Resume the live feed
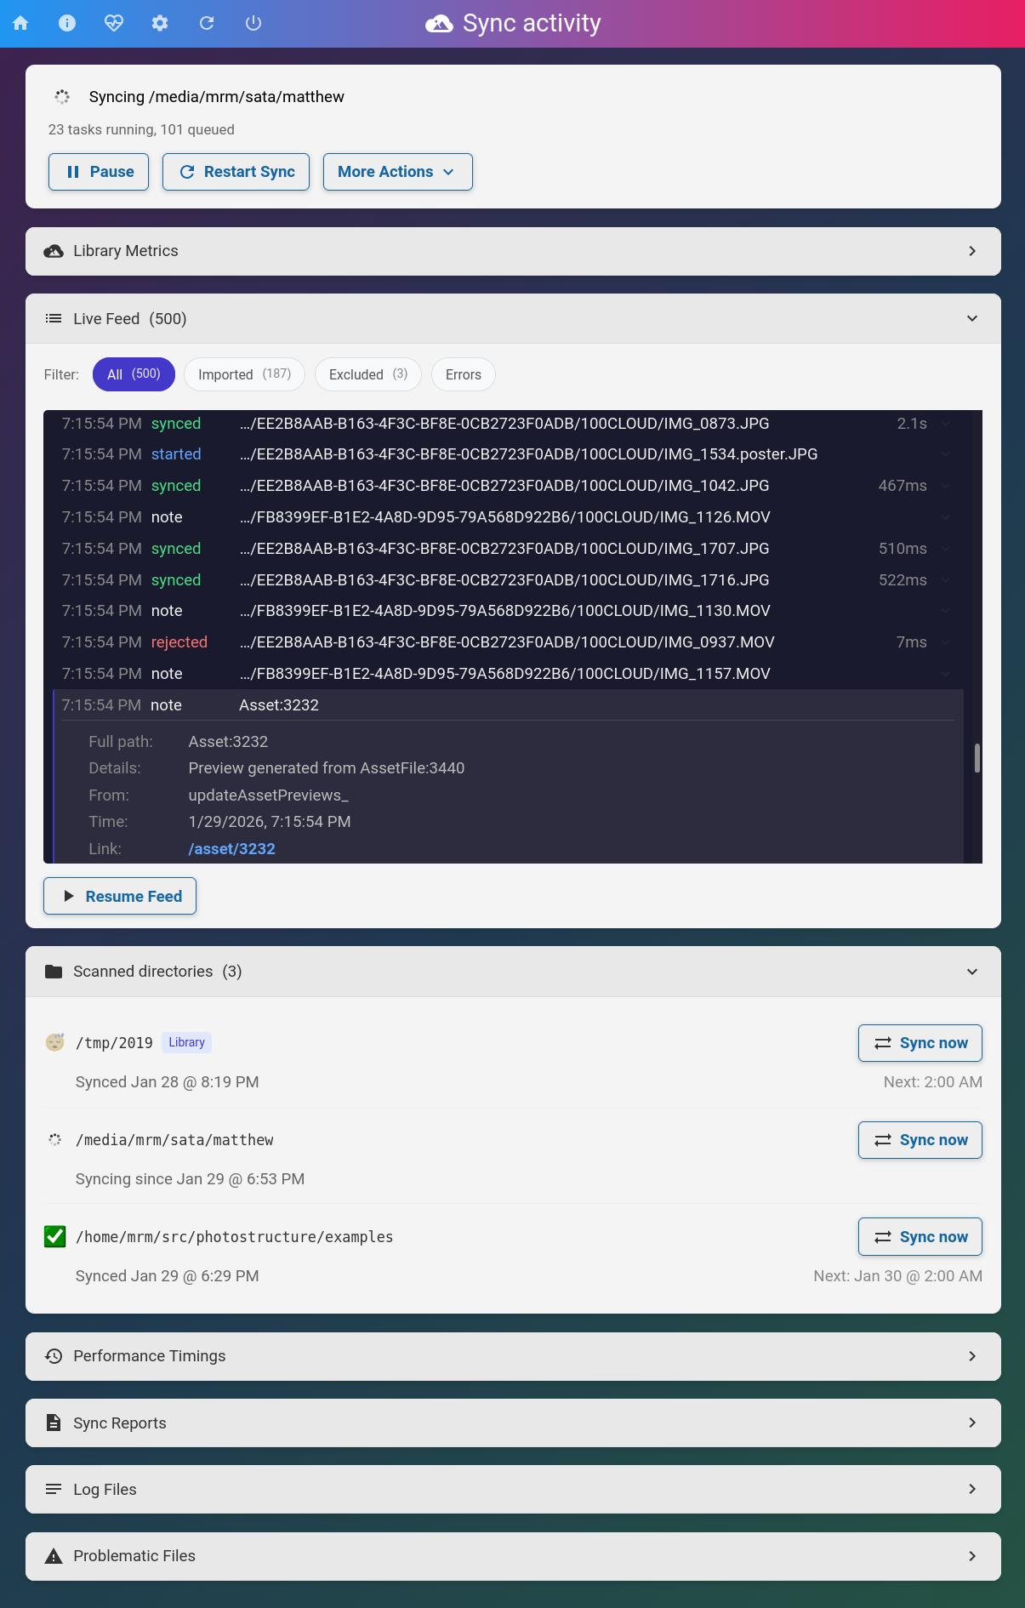This screenshot has width=1025, height=1608. coord(120,896)
